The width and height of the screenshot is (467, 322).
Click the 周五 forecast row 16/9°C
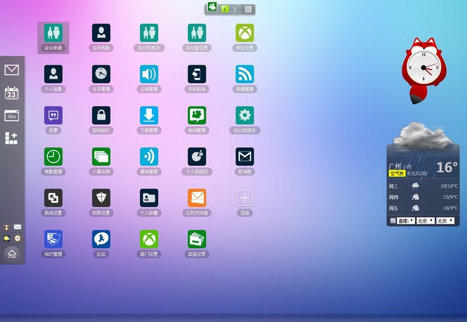[423, 208]
